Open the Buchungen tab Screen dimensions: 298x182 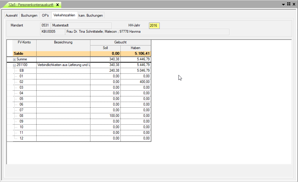(x=29, y=15)
